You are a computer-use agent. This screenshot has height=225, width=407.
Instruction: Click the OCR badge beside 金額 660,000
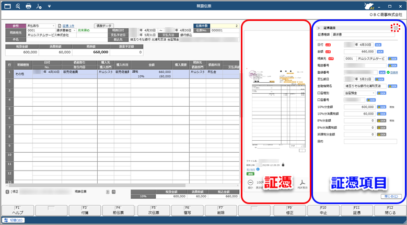click(x=380, y=52)
